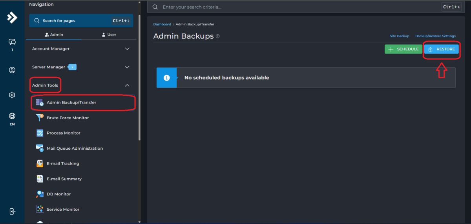Click the blue Restore button

441,49
